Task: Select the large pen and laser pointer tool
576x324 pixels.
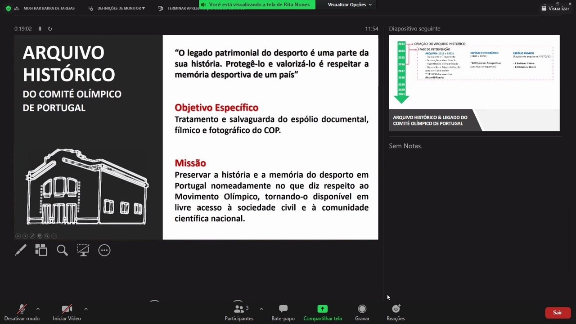Action: (21, 250)
